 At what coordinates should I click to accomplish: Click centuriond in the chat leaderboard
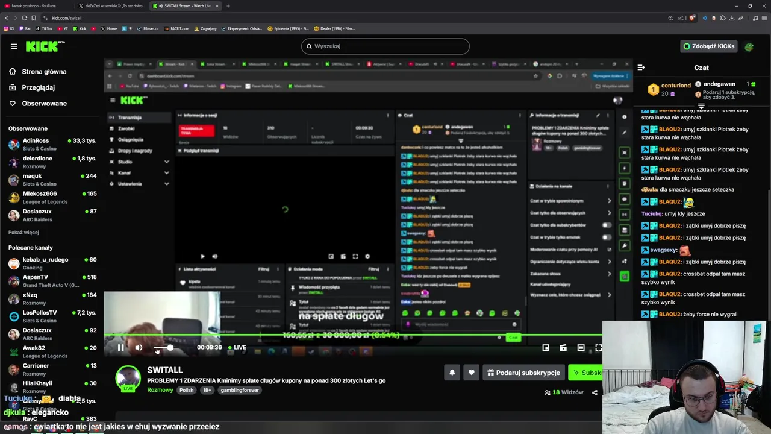676,86
